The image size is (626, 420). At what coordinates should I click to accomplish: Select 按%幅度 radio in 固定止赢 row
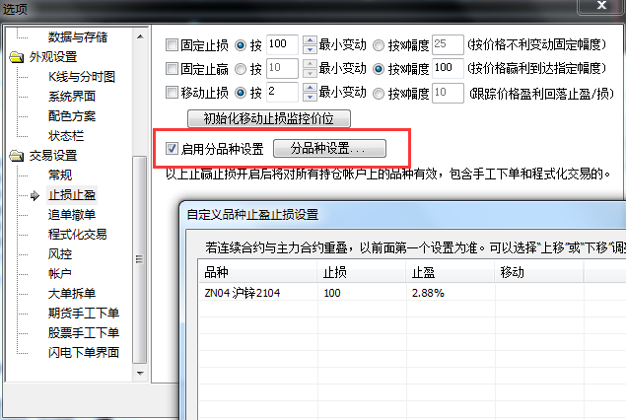click(x=379, y=69)
